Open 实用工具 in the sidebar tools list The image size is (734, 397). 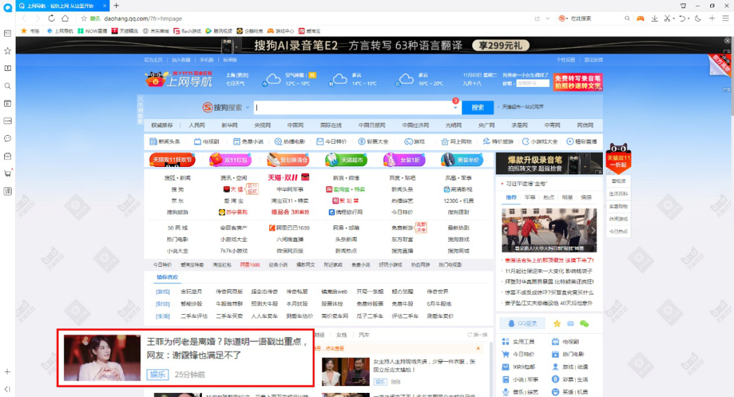tap(518, 341)
